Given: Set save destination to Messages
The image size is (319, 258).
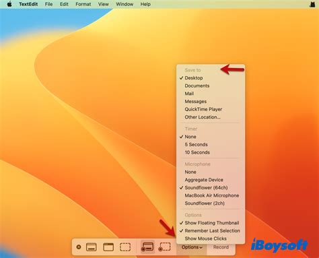Looking at the screenshot, I should click(211, 102).
